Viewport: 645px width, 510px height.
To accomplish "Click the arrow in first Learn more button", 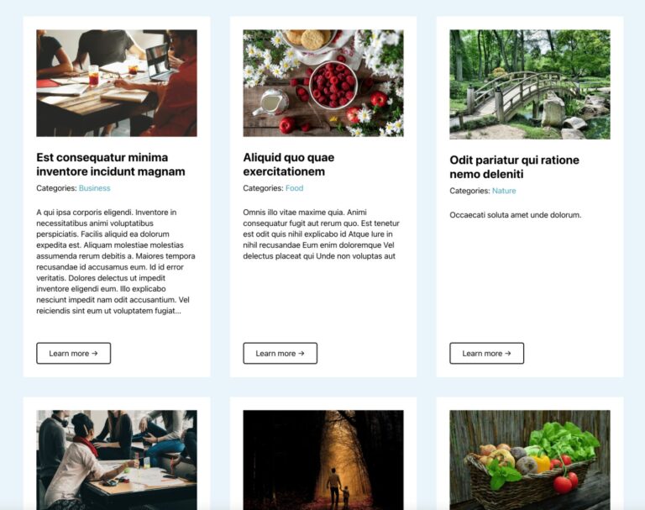I will [95, 353].
